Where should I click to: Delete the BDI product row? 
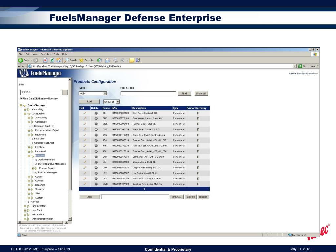96,113
